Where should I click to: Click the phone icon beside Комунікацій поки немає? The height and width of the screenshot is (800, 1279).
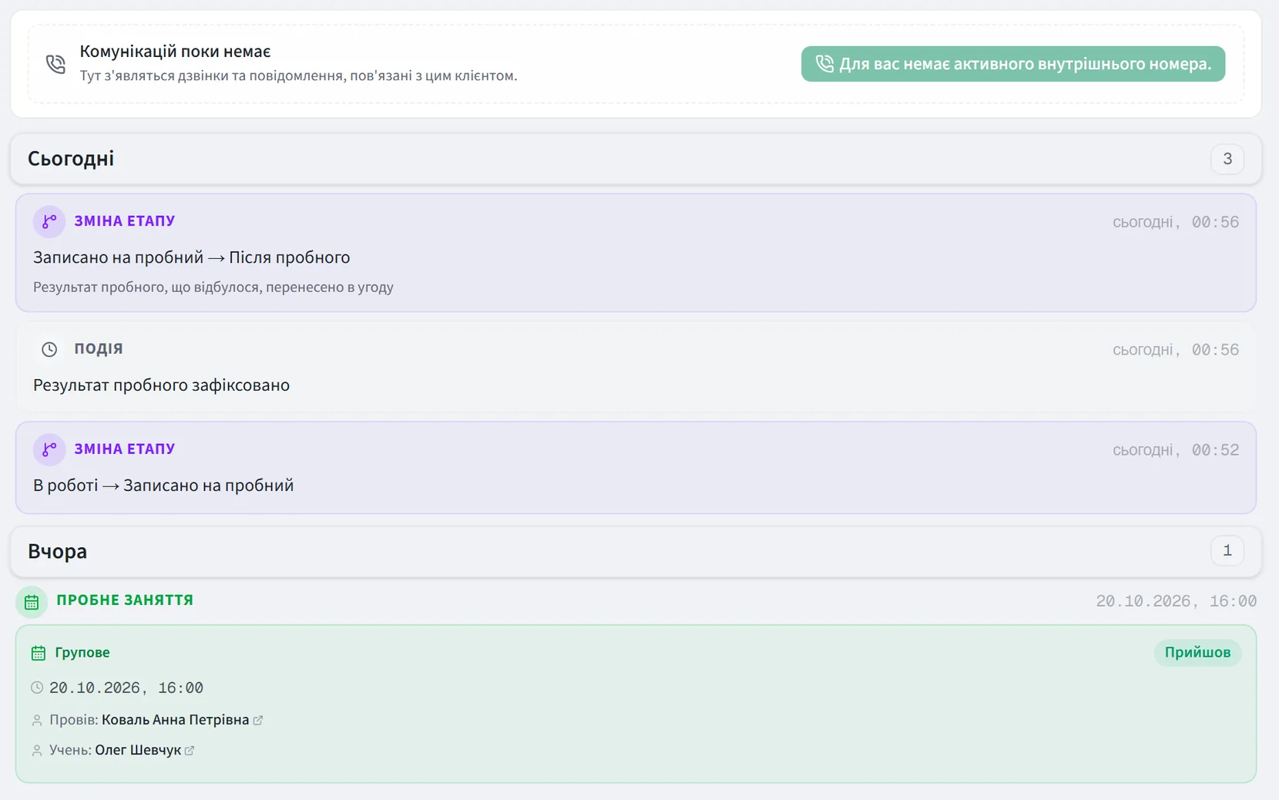pyautogui.click(x=55, y=64)
